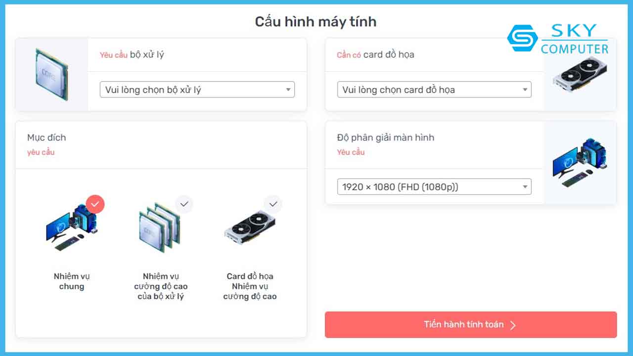Open the bộ xử lý selection dropdown
This screenshot has height=356, width=633.
(197, 89)
